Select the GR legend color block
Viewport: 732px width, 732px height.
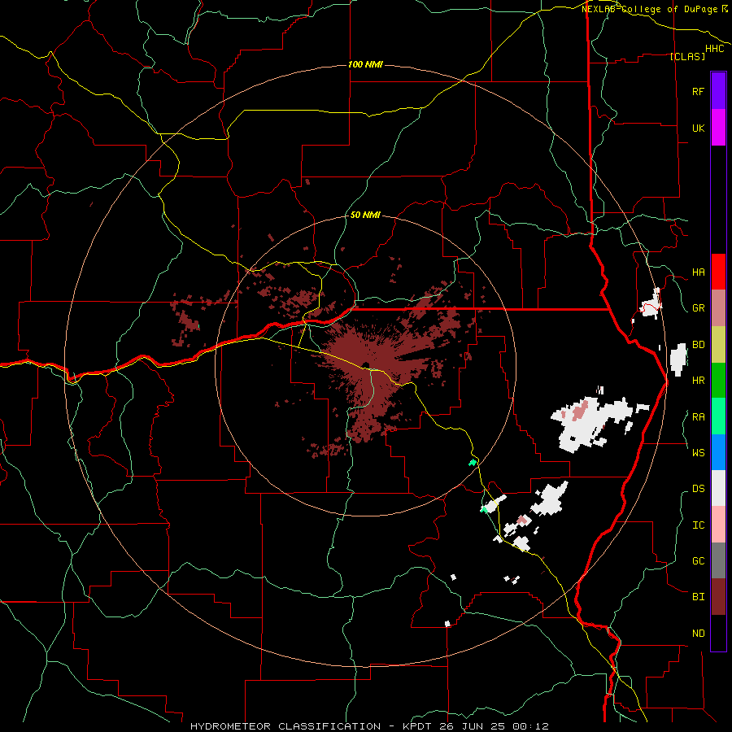pyautogui.click(x=718, y=307)
